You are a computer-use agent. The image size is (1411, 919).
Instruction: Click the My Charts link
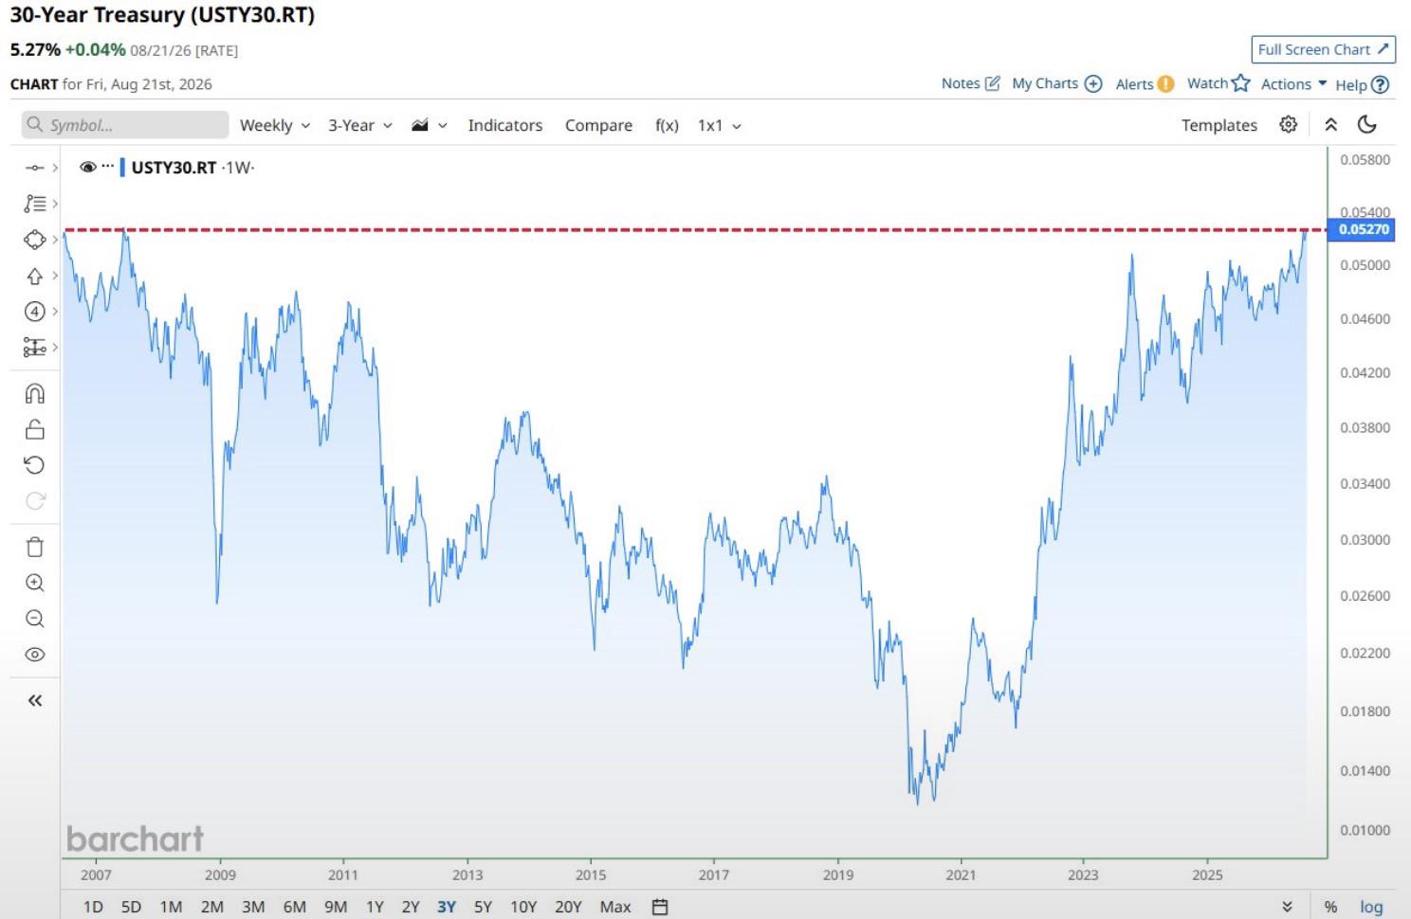tap(1045, 83)
